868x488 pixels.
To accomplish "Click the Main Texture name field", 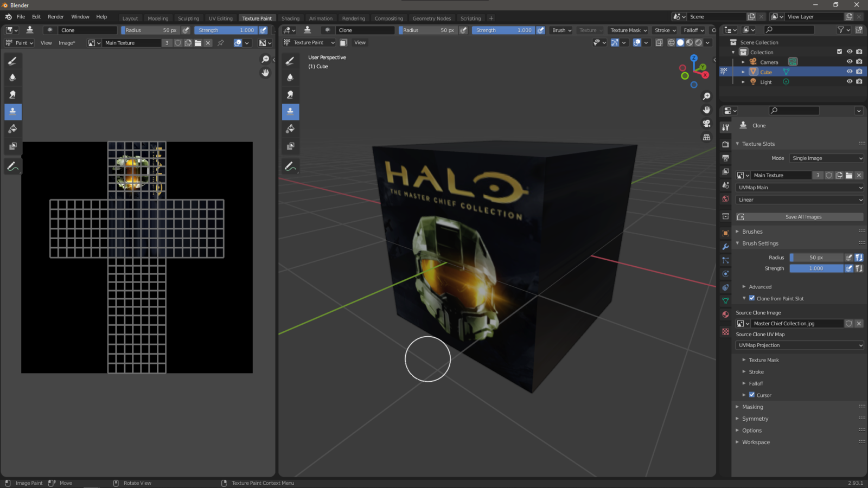I will click(781, 175).
